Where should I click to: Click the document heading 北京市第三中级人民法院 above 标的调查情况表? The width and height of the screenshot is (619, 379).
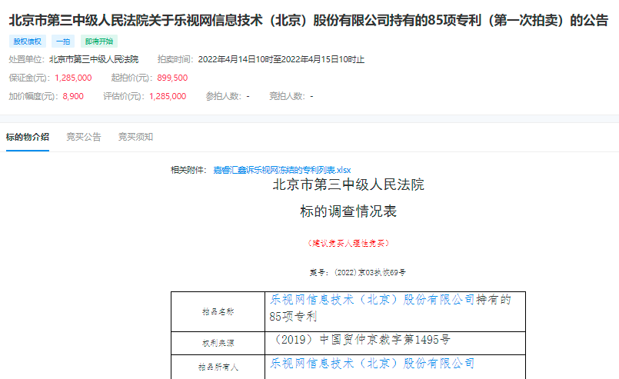(x=348, y=185)
